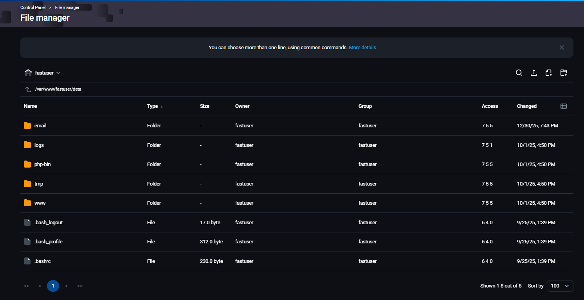The height and width of the screenshot is (300, 584).
Task: Click the upload file icon
Action: (534, 73)
